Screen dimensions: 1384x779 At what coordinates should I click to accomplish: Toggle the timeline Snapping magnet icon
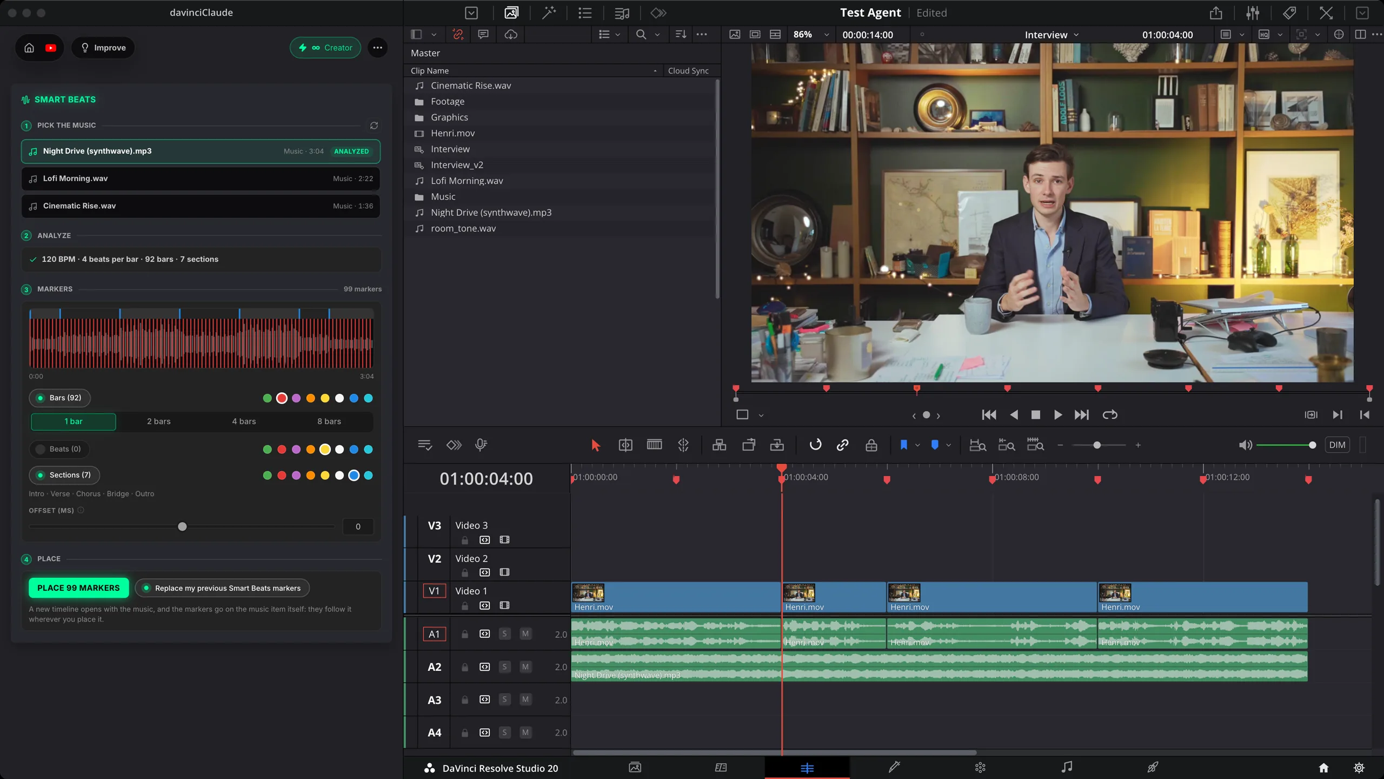point(815,445)
